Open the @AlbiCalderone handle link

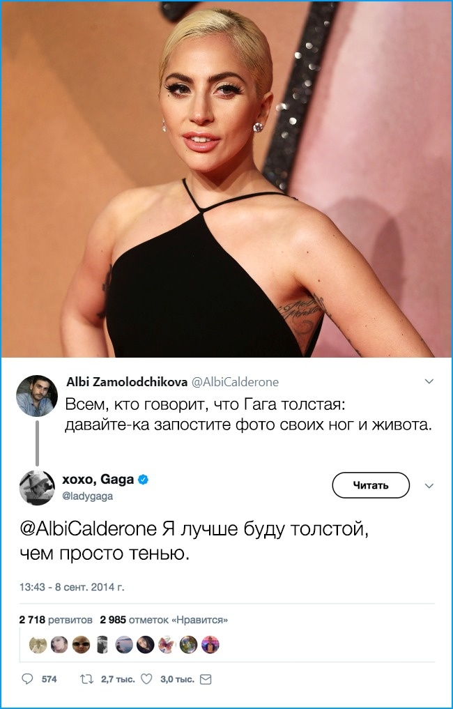[235, 382]
